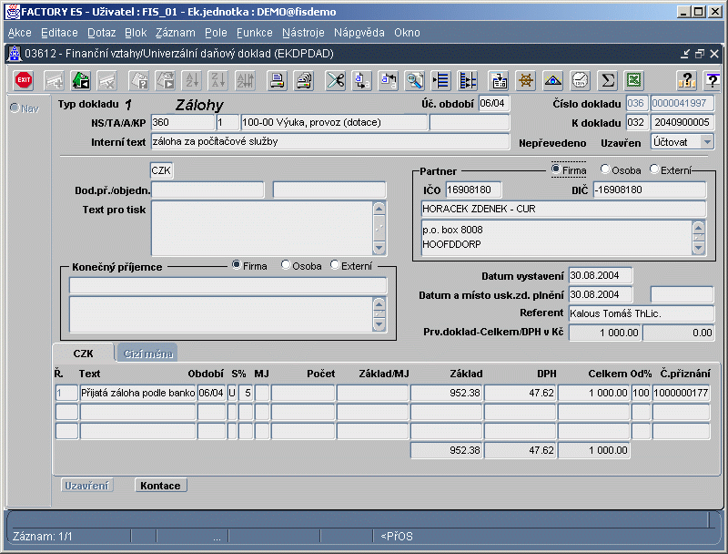Screen dimensions: 728x554
Task: Click the scissors cut icon in toolbar
Action: pyautogui.click(x=335, y=80)
